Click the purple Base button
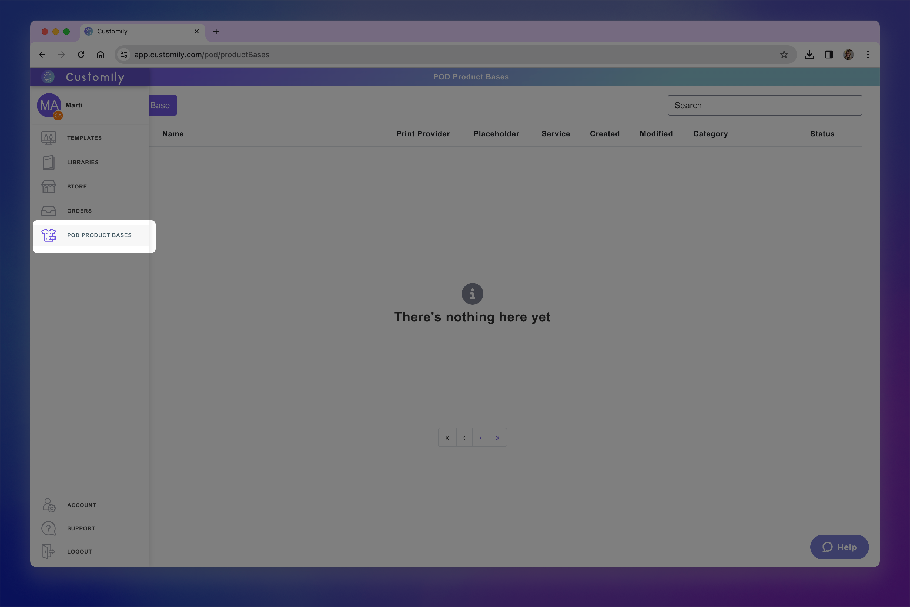910x607 pixels. click(163, 105)
